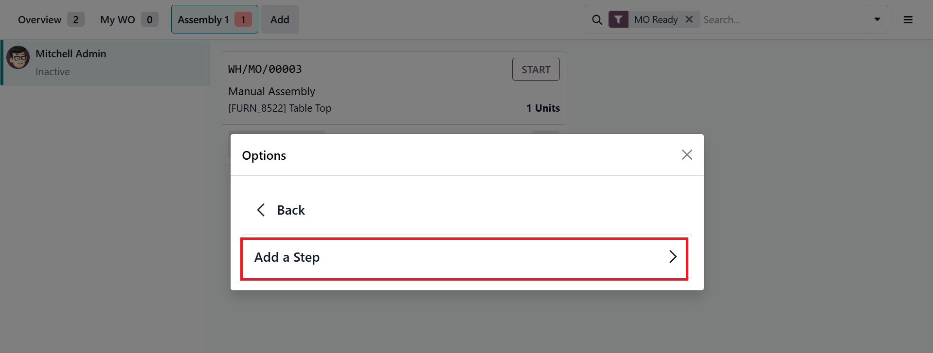The height and width of the screenshot is (353, 933).
Task: Select the Assembly 1 work center tab
Action: point(203,20)
